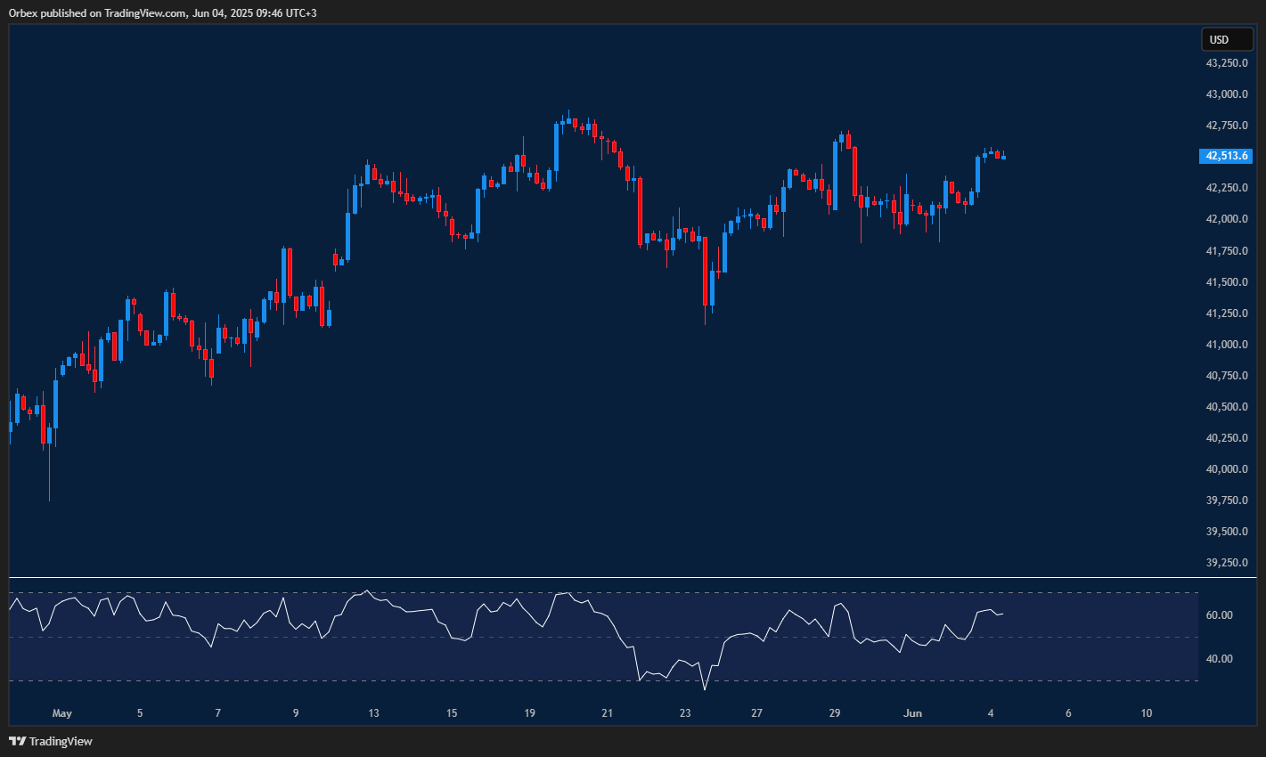Viewport: 1266px width, 757px height.
Task: Click the date label 29 on the axis
Action: pyautogui.click(x=835, y=712)
